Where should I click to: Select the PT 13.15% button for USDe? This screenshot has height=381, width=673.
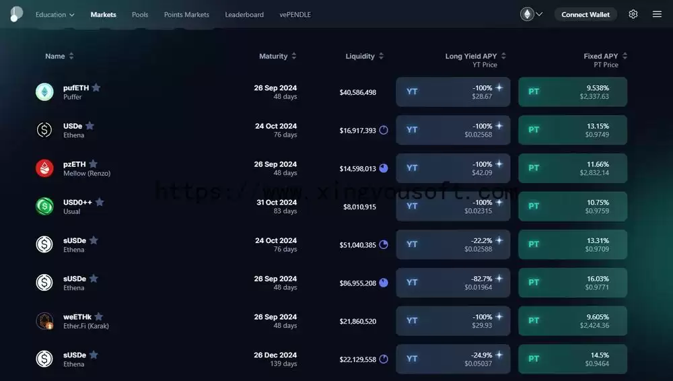(x=573, y=130)
